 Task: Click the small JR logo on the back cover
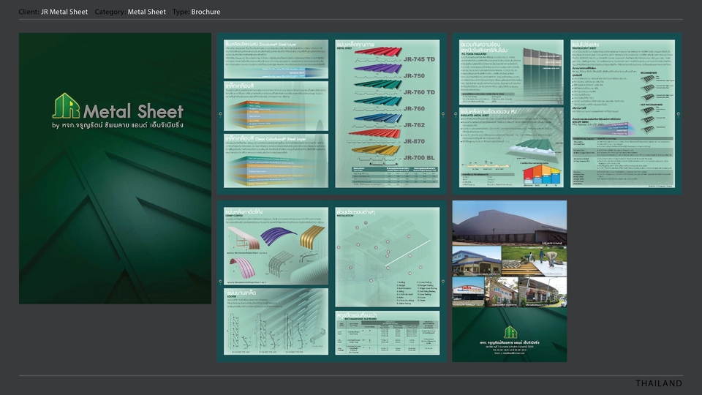[510, 332]
